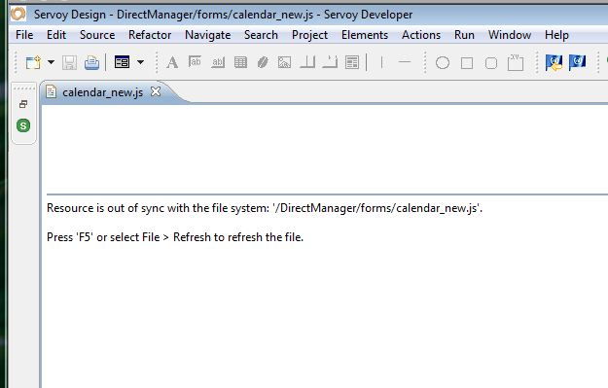Click the Save disk icon
608x388 pixels.
(x=69, y=62)
